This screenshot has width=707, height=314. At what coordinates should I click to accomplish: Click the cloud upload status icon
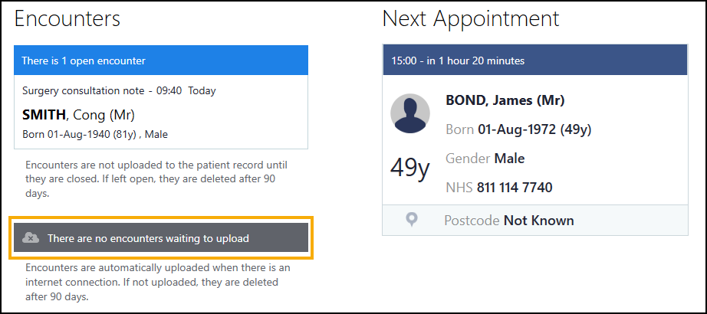[x=31, y=238]
